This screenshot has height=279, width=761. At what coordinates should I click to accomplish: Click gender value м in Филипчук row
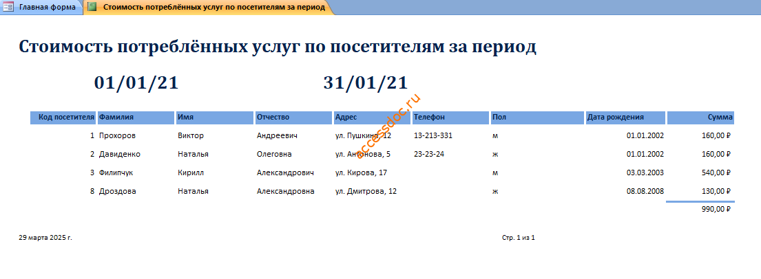click(495, 172)
